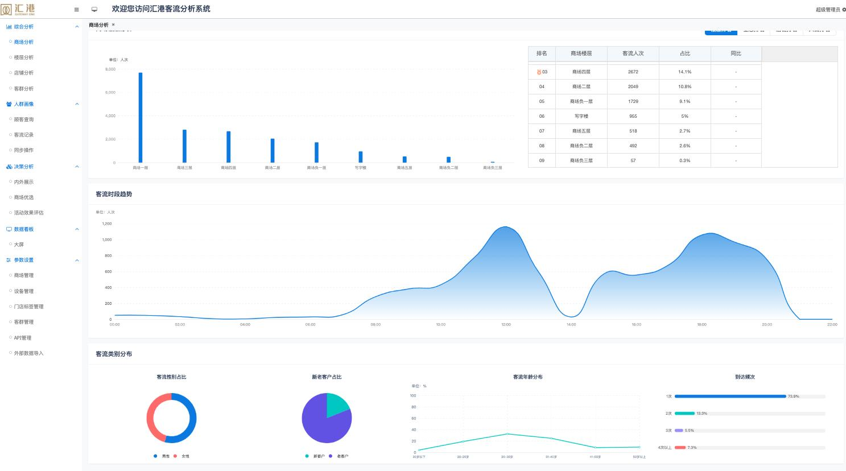Click the 1次 visit frequency progress bar
Viewport: 846px width, 471px height.
tap(730, 396)
